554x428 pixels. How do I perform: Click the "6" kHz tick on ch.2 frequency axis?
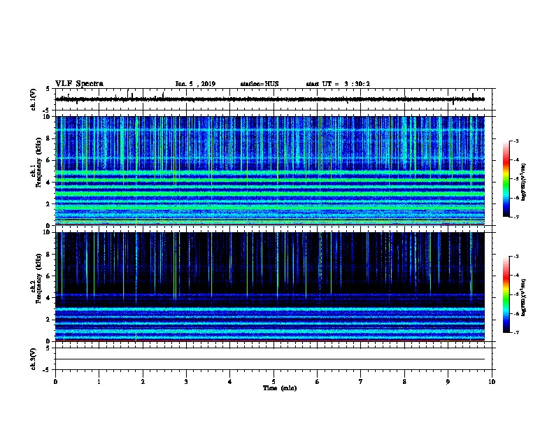click(x=48, y=276)
